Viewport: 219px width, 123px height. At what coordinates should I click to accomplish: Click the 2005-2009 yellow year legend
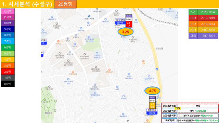(208, 30)
